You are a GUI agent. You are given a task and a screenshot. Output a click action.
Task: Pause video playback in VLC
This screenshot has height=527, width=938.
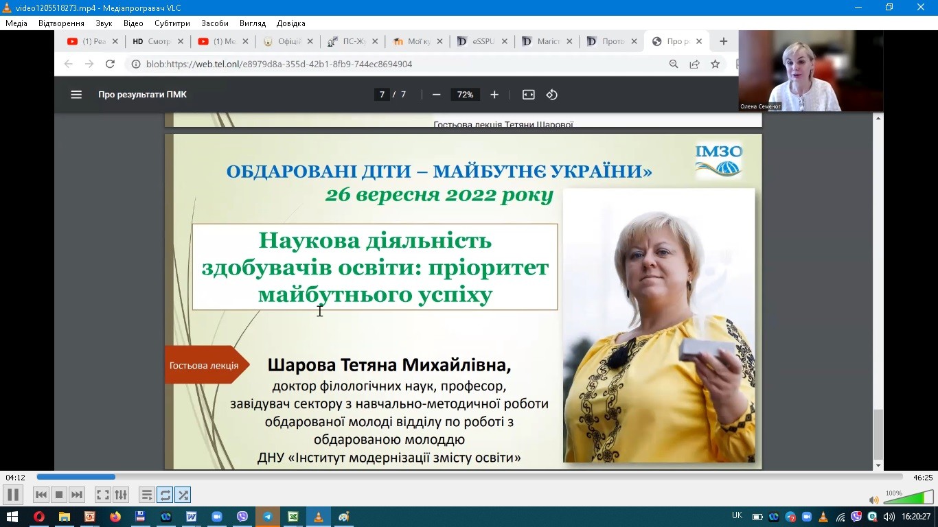tap(12, 494)
